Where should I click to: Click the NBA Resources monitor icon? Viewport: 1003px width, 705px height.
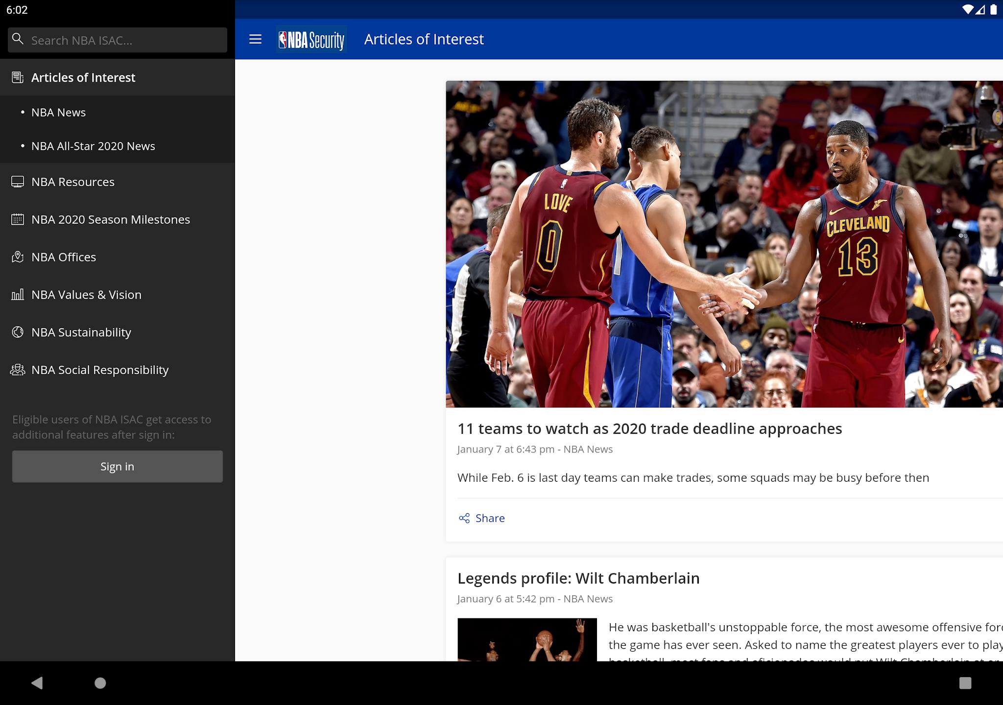(x=18, y=182)
